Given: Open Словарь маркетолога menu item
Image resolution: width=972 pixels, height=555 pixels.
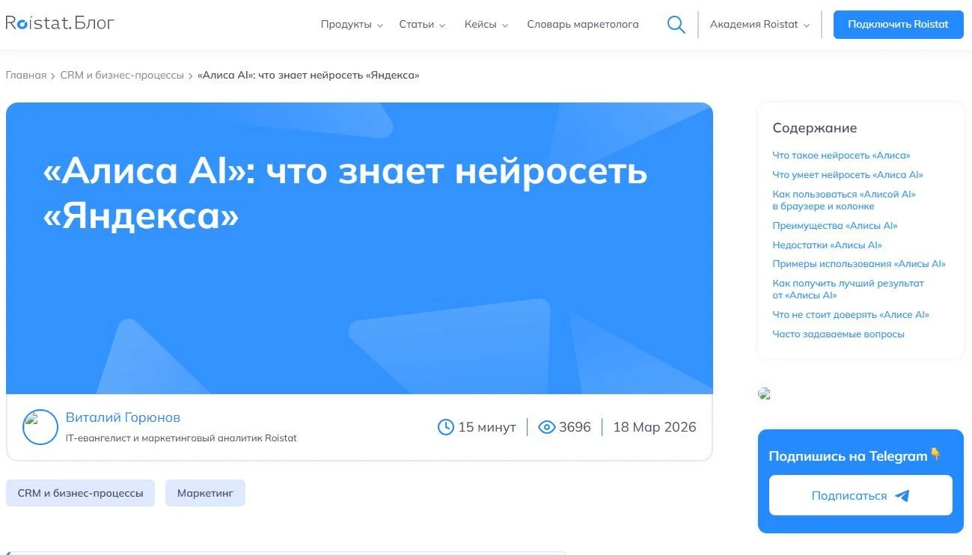Looking at the screenshot, I should [x=583, y=25].
